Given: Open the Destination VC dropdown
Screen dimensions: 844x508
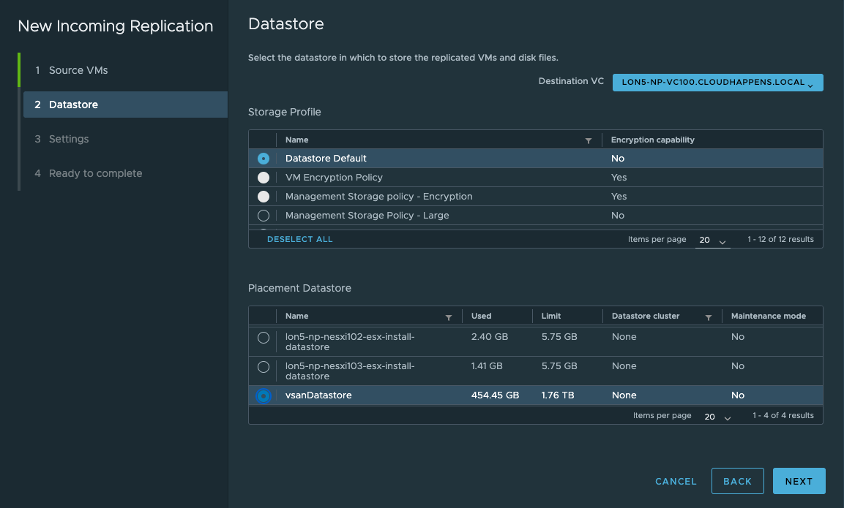Looking at the screenshot, I should [x=717, y=83].
